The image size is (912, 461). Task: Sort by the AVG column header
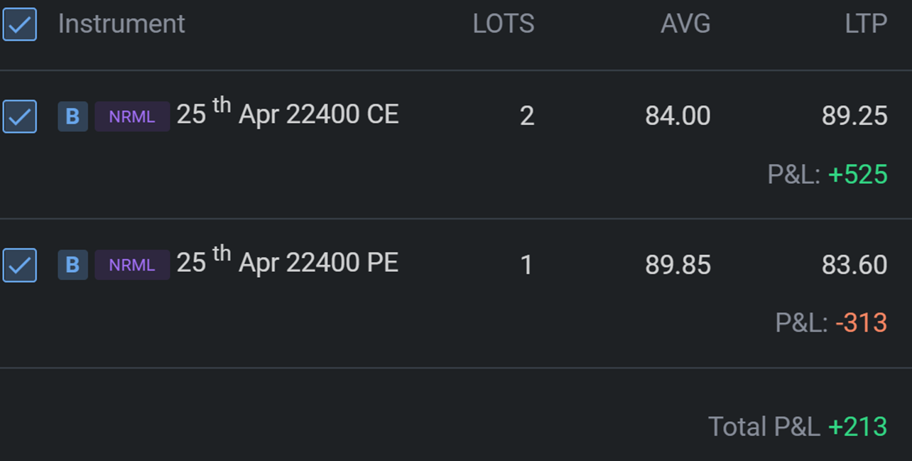[685, 24]
